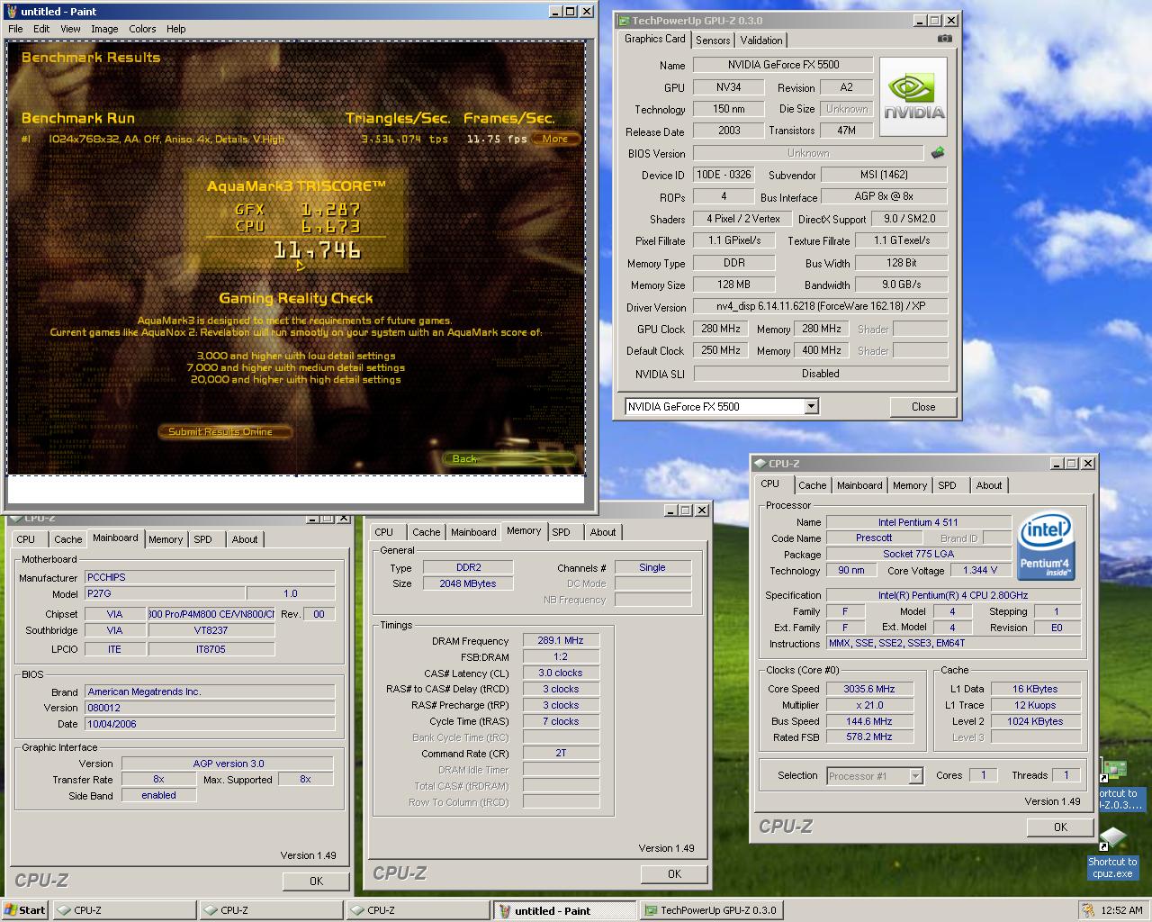Open Mainboard tab in CPU-Z Memory window
The image size is (1152, 922).
(x=473, y=532)
